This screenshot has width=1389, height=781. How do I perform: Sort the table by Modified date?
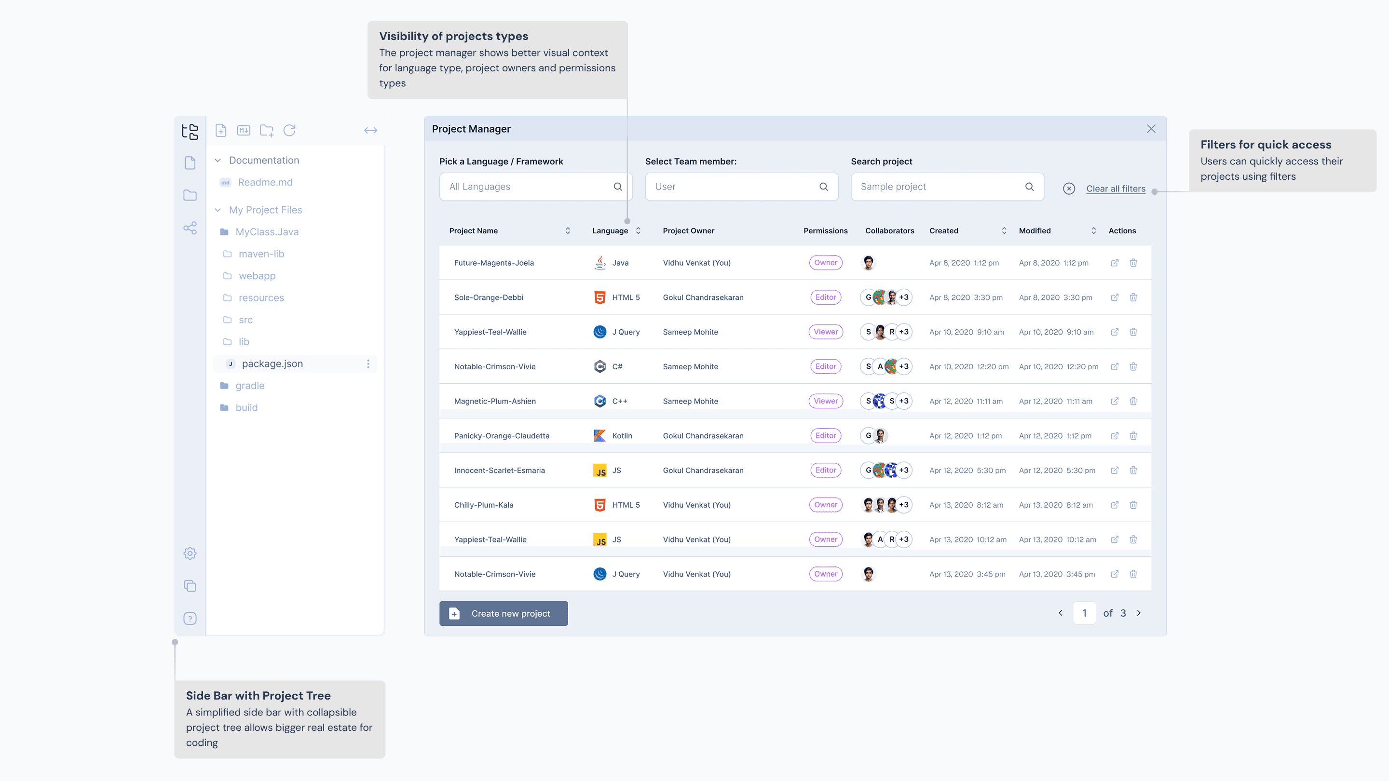(1093, 231)
